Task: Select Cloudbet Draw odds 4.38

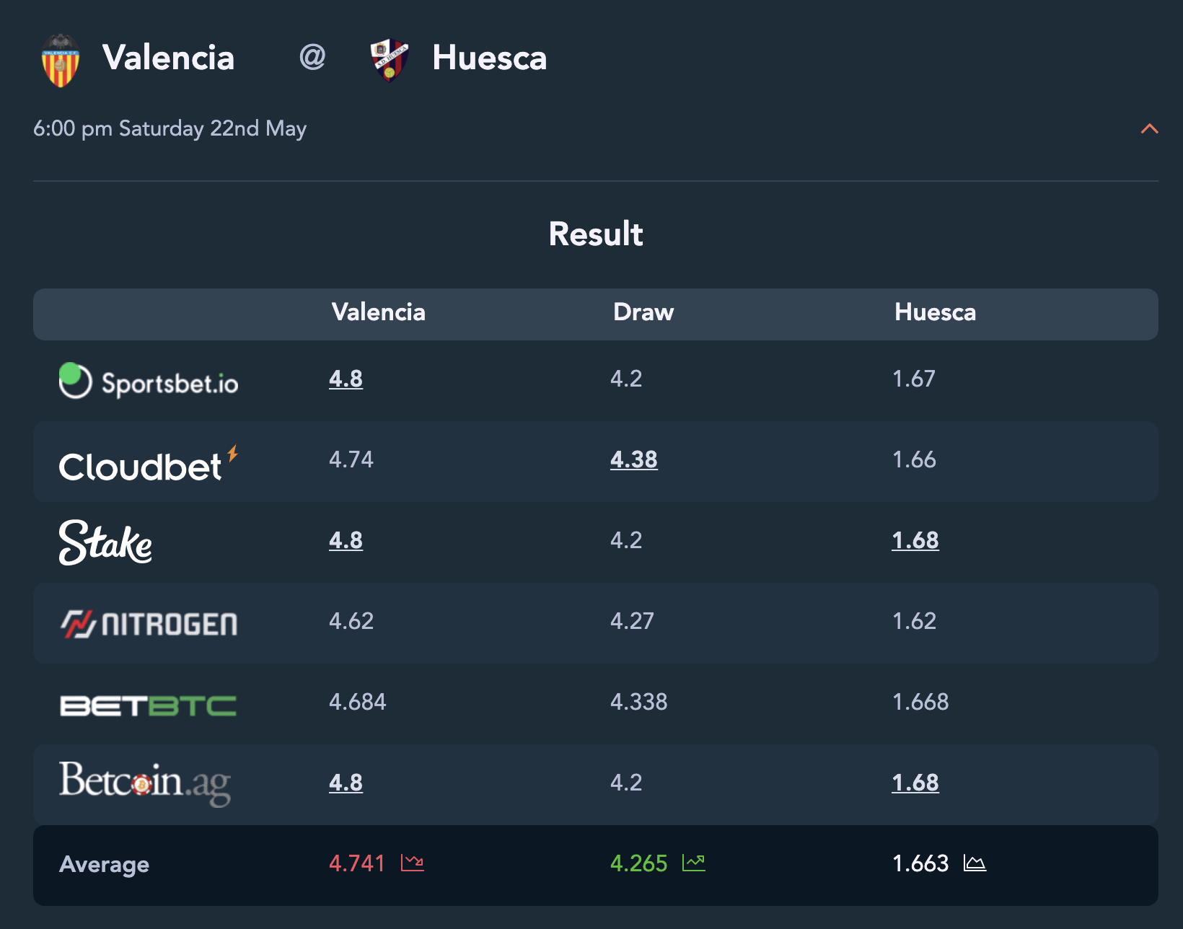Action: coord(634,459)
